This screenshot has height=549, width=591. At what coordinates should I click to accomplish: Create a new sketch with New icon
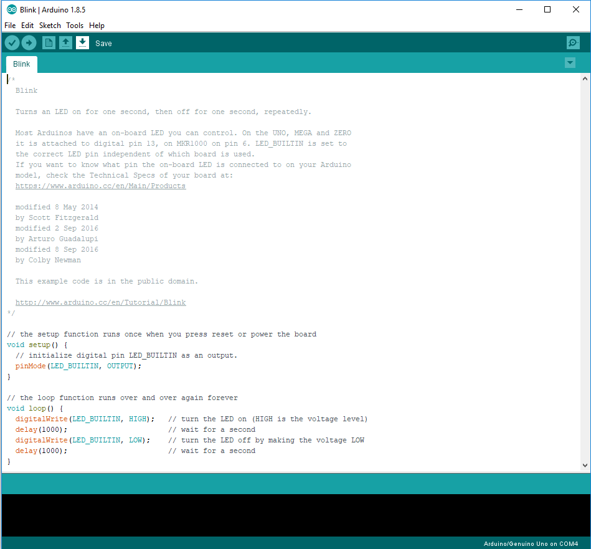click(49, 43)
